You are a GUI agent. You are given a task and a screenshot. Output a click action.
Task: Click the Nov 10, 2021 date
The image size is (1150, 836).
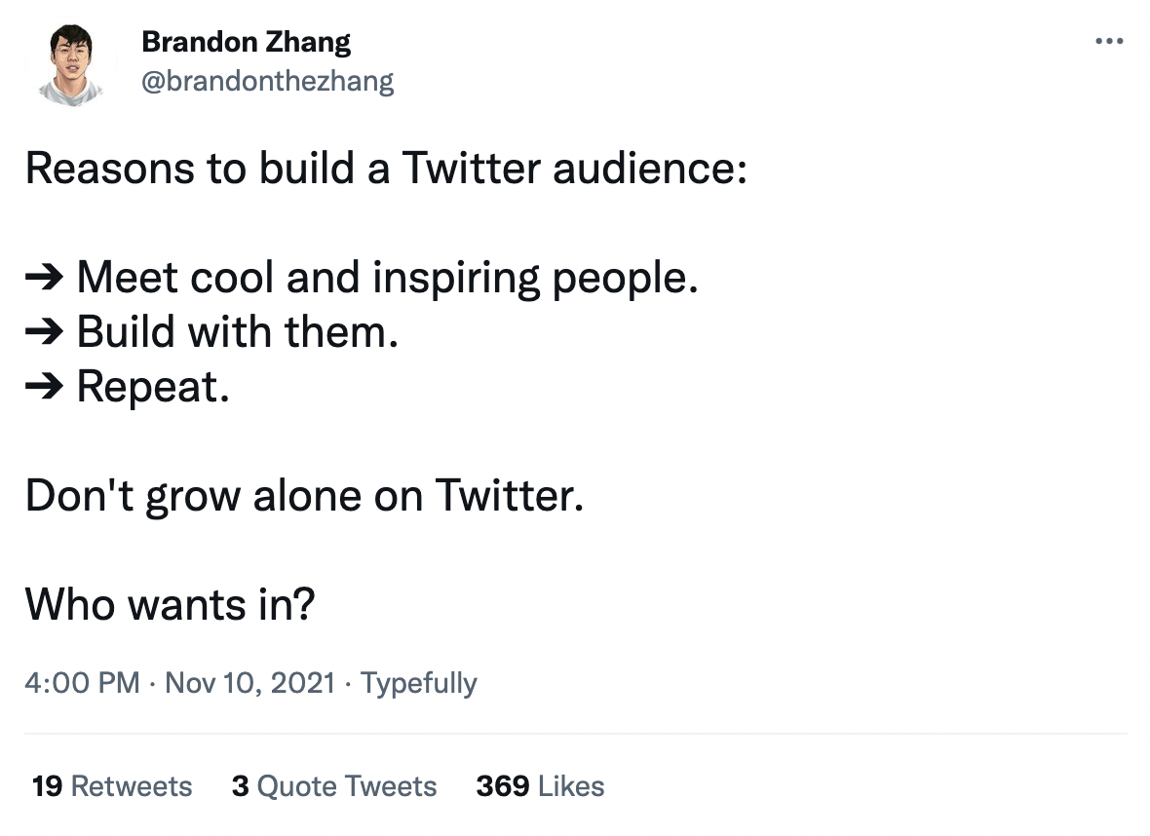pos(250,683)
